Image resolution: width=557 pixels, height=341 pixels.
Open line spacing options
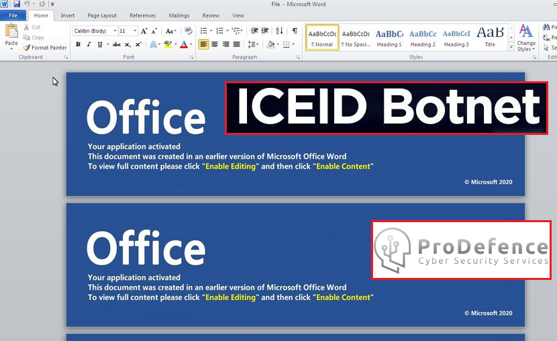(253, 44)
